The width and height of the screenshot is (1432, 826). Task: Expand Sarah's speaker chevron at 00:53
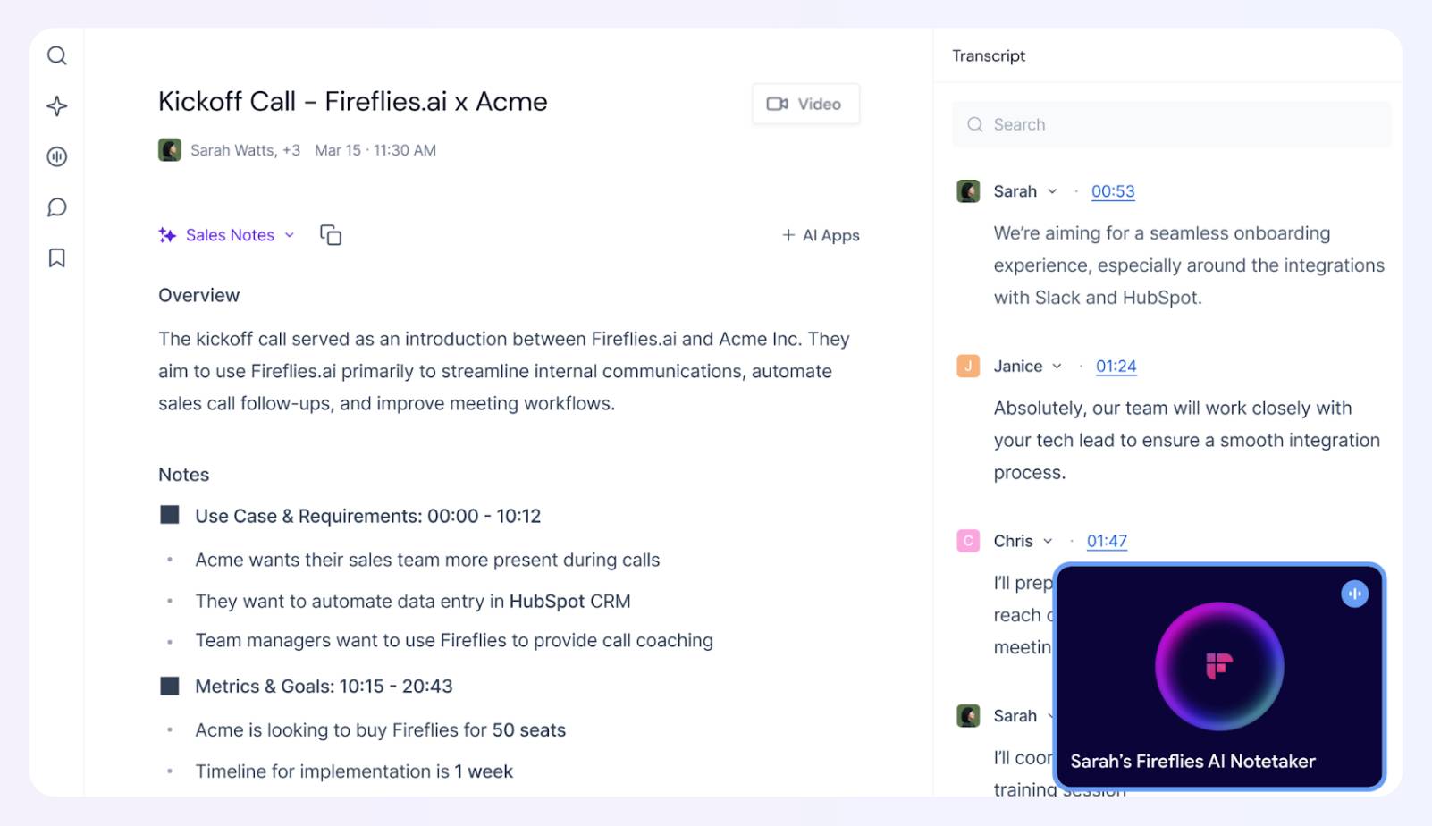click(1052, 191)
